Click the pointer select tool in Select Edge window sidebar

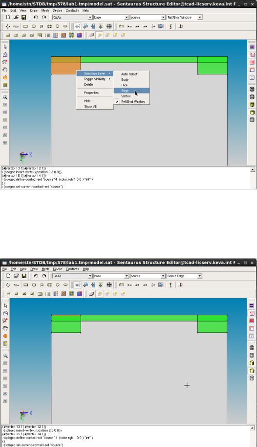pos(5,306)
